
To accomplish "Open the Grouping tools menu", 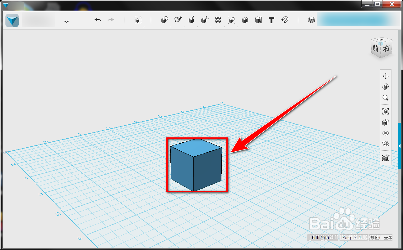I will pyautogui.click(x=231, y=20).
